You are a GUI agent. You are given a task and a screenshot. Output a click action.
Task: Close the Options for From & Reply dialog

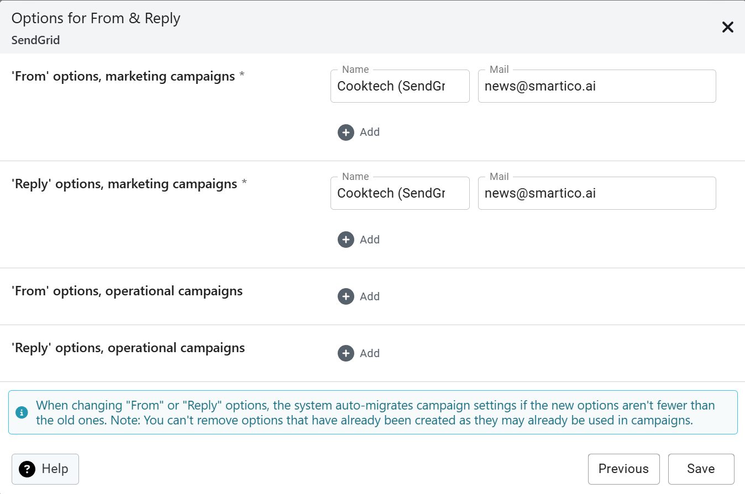727,27
